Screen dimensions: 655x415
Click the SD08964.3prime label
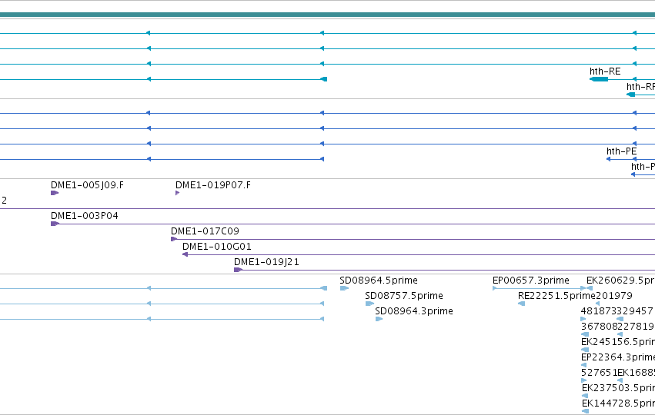pyautogui.click(x=414, y=311)
